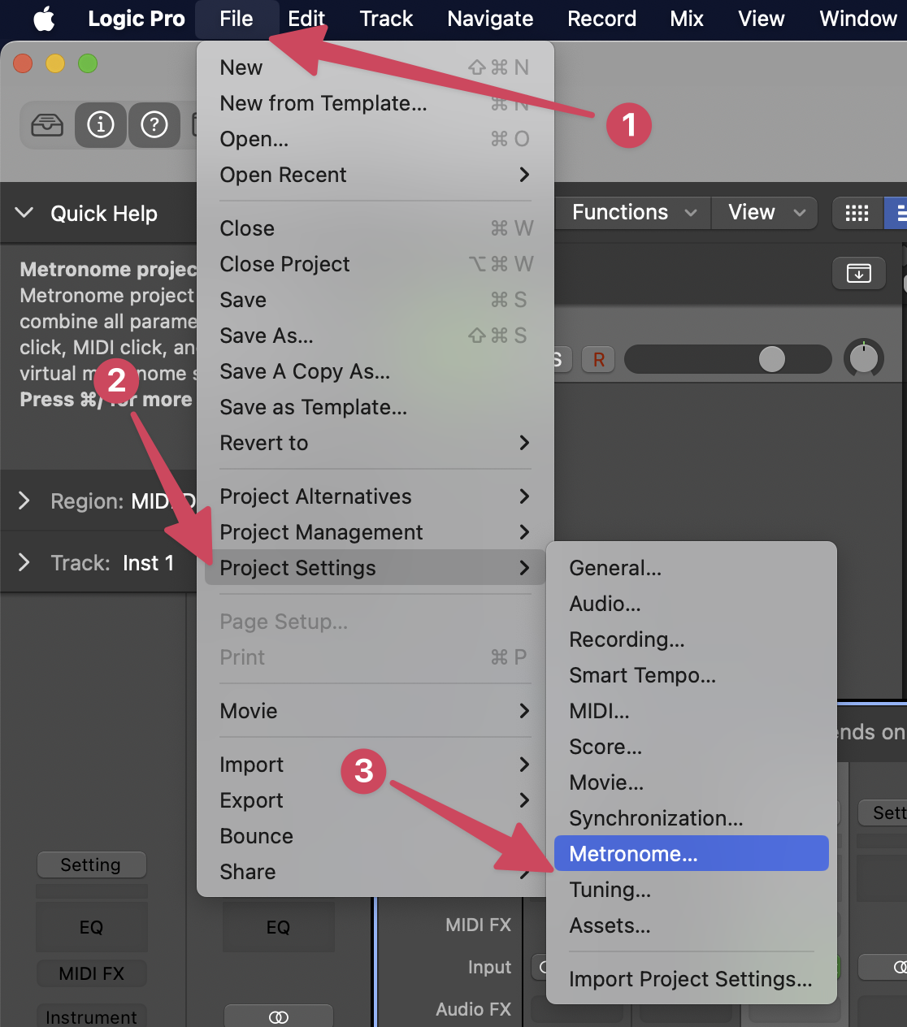
Task: Click the stereo link circles icon in the channel strip
Action: tap(278, 1017)
